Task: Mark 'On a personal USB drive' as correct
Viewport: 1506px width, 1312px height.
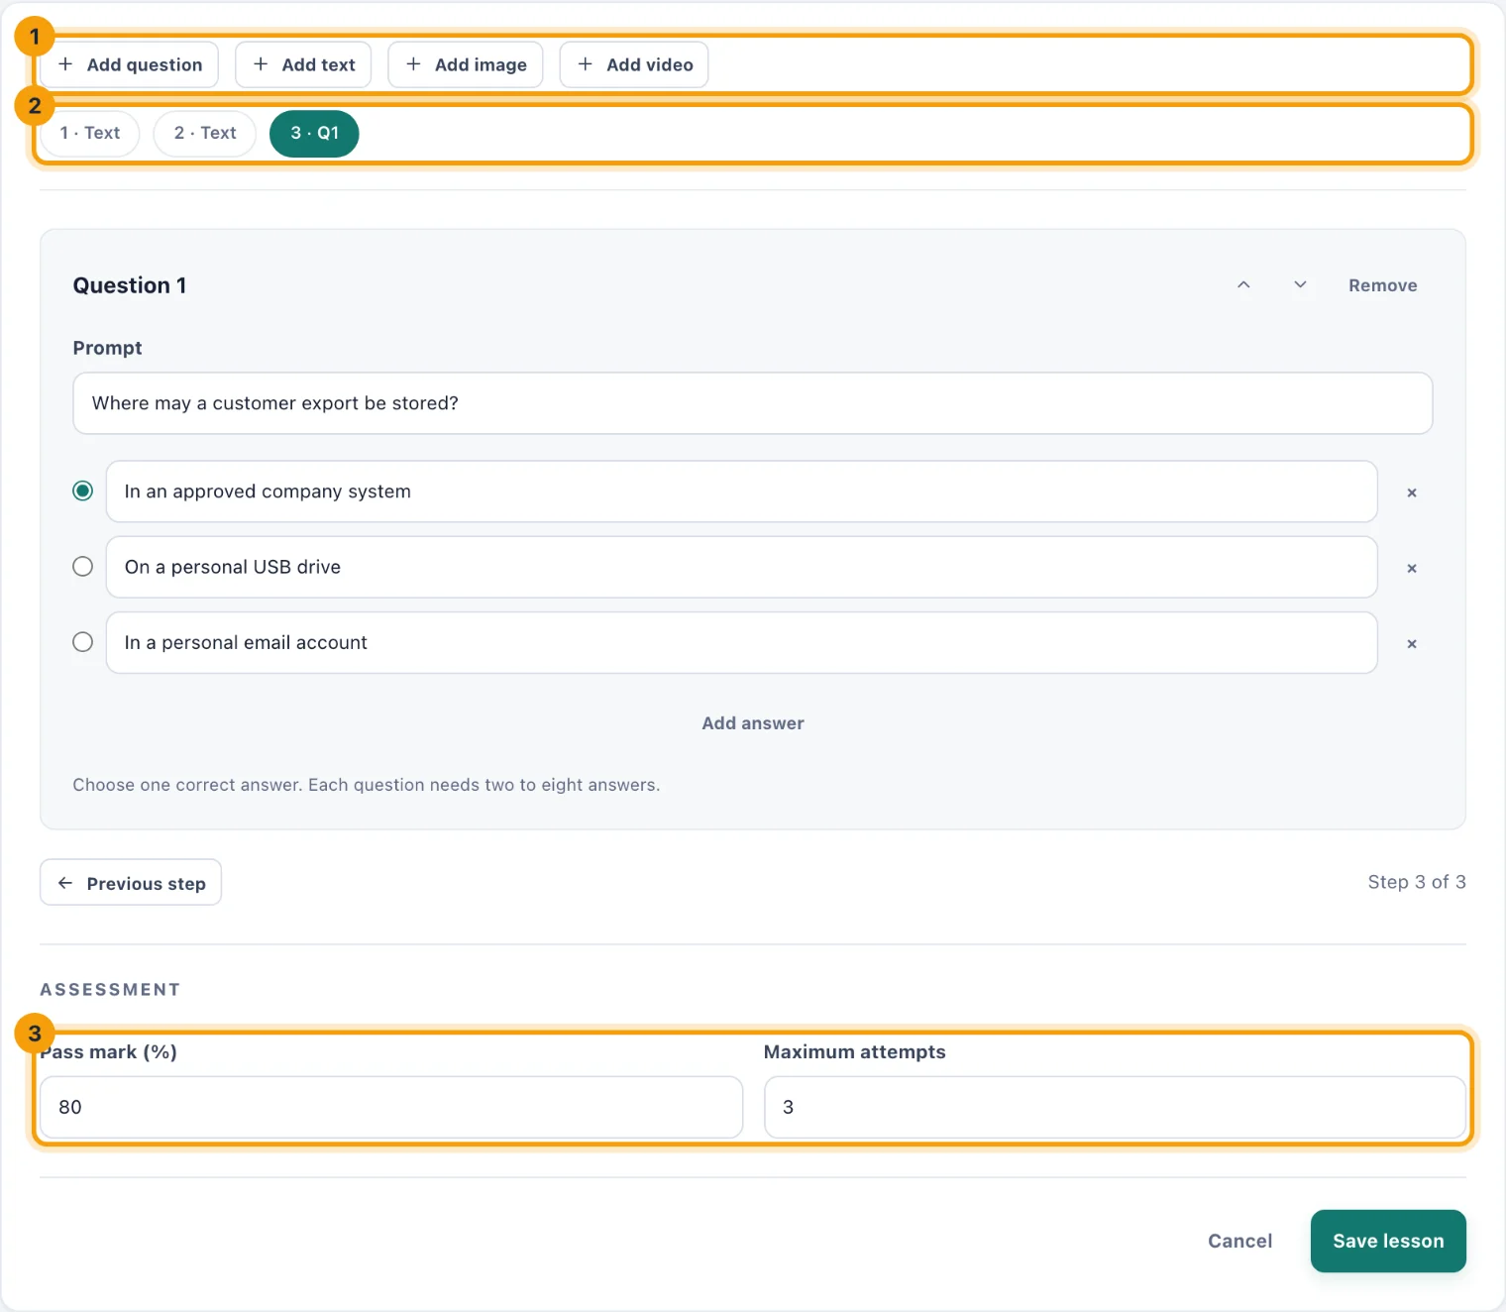Action: coord(83,566)
